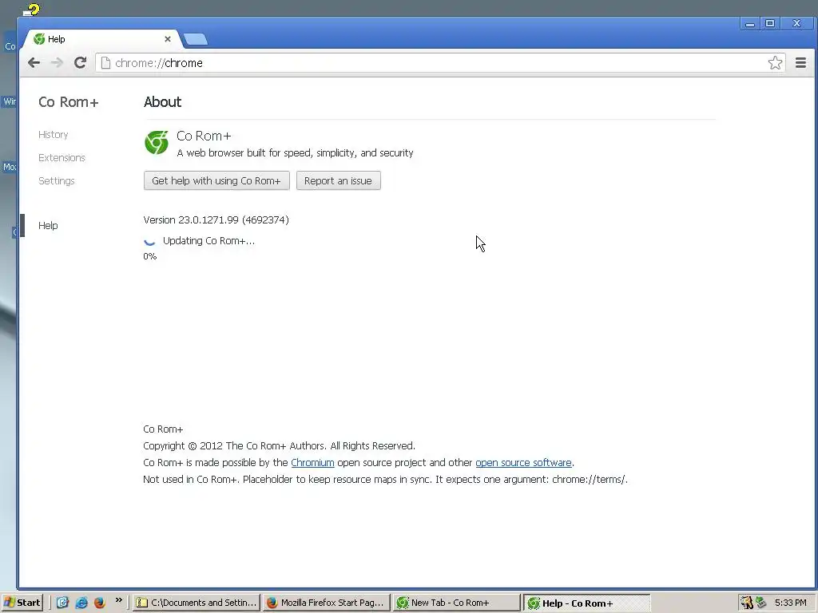818x613 pixels.
Task: Click the copyright 2012 line
Action: tap(279, 445)
